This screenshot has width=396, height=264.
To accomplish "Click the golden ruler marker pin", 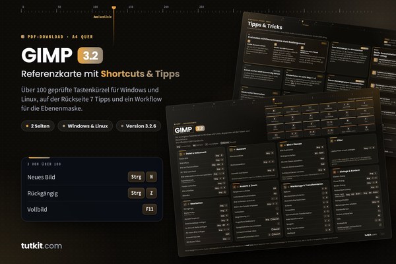I will (114, 8).
